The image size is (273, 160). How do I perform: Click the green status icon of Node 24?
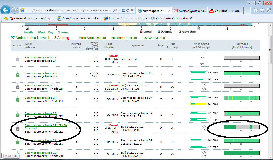pyautogui.click(x=18, y=99)
